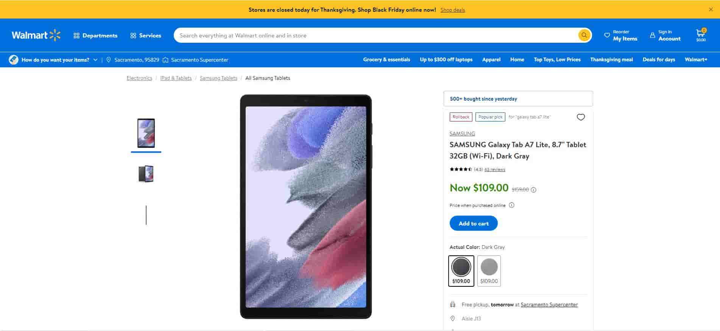Click info icon beside Price when purchased online
This screenshot has width=720, height=331.
tap(511, 205)
